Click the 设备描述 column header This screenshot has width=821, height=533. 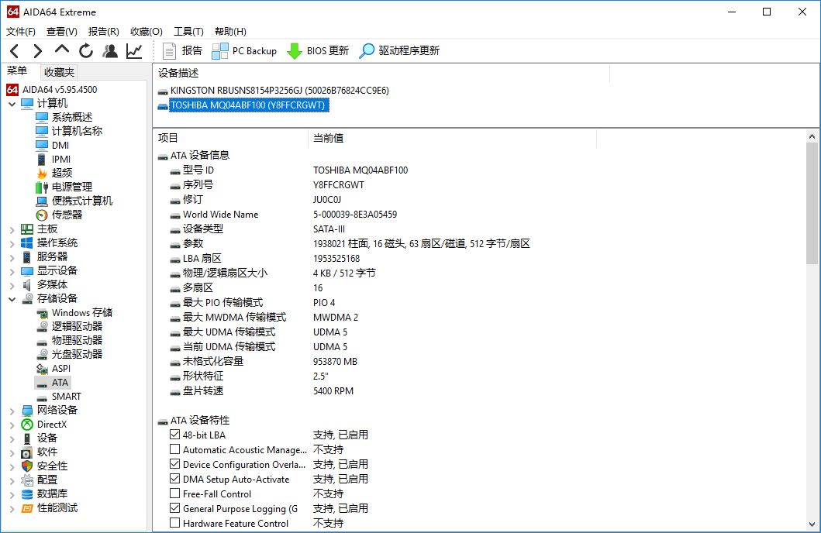[381, 74]
